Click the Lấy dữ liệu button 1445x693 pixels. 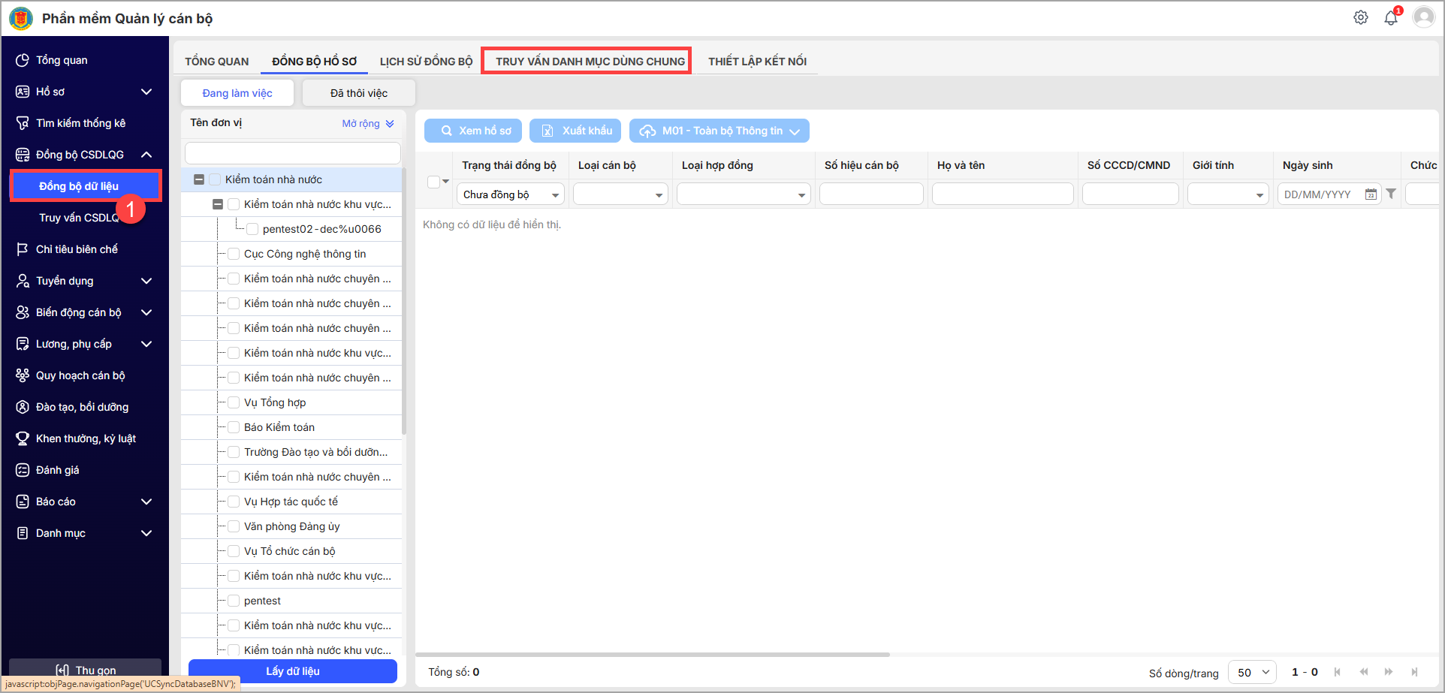[x=292, y=671]
